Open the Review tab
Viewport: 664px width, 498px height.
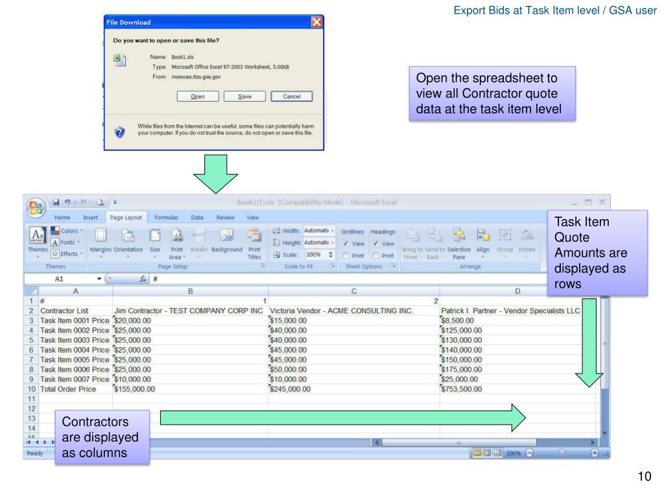[225, 217]
